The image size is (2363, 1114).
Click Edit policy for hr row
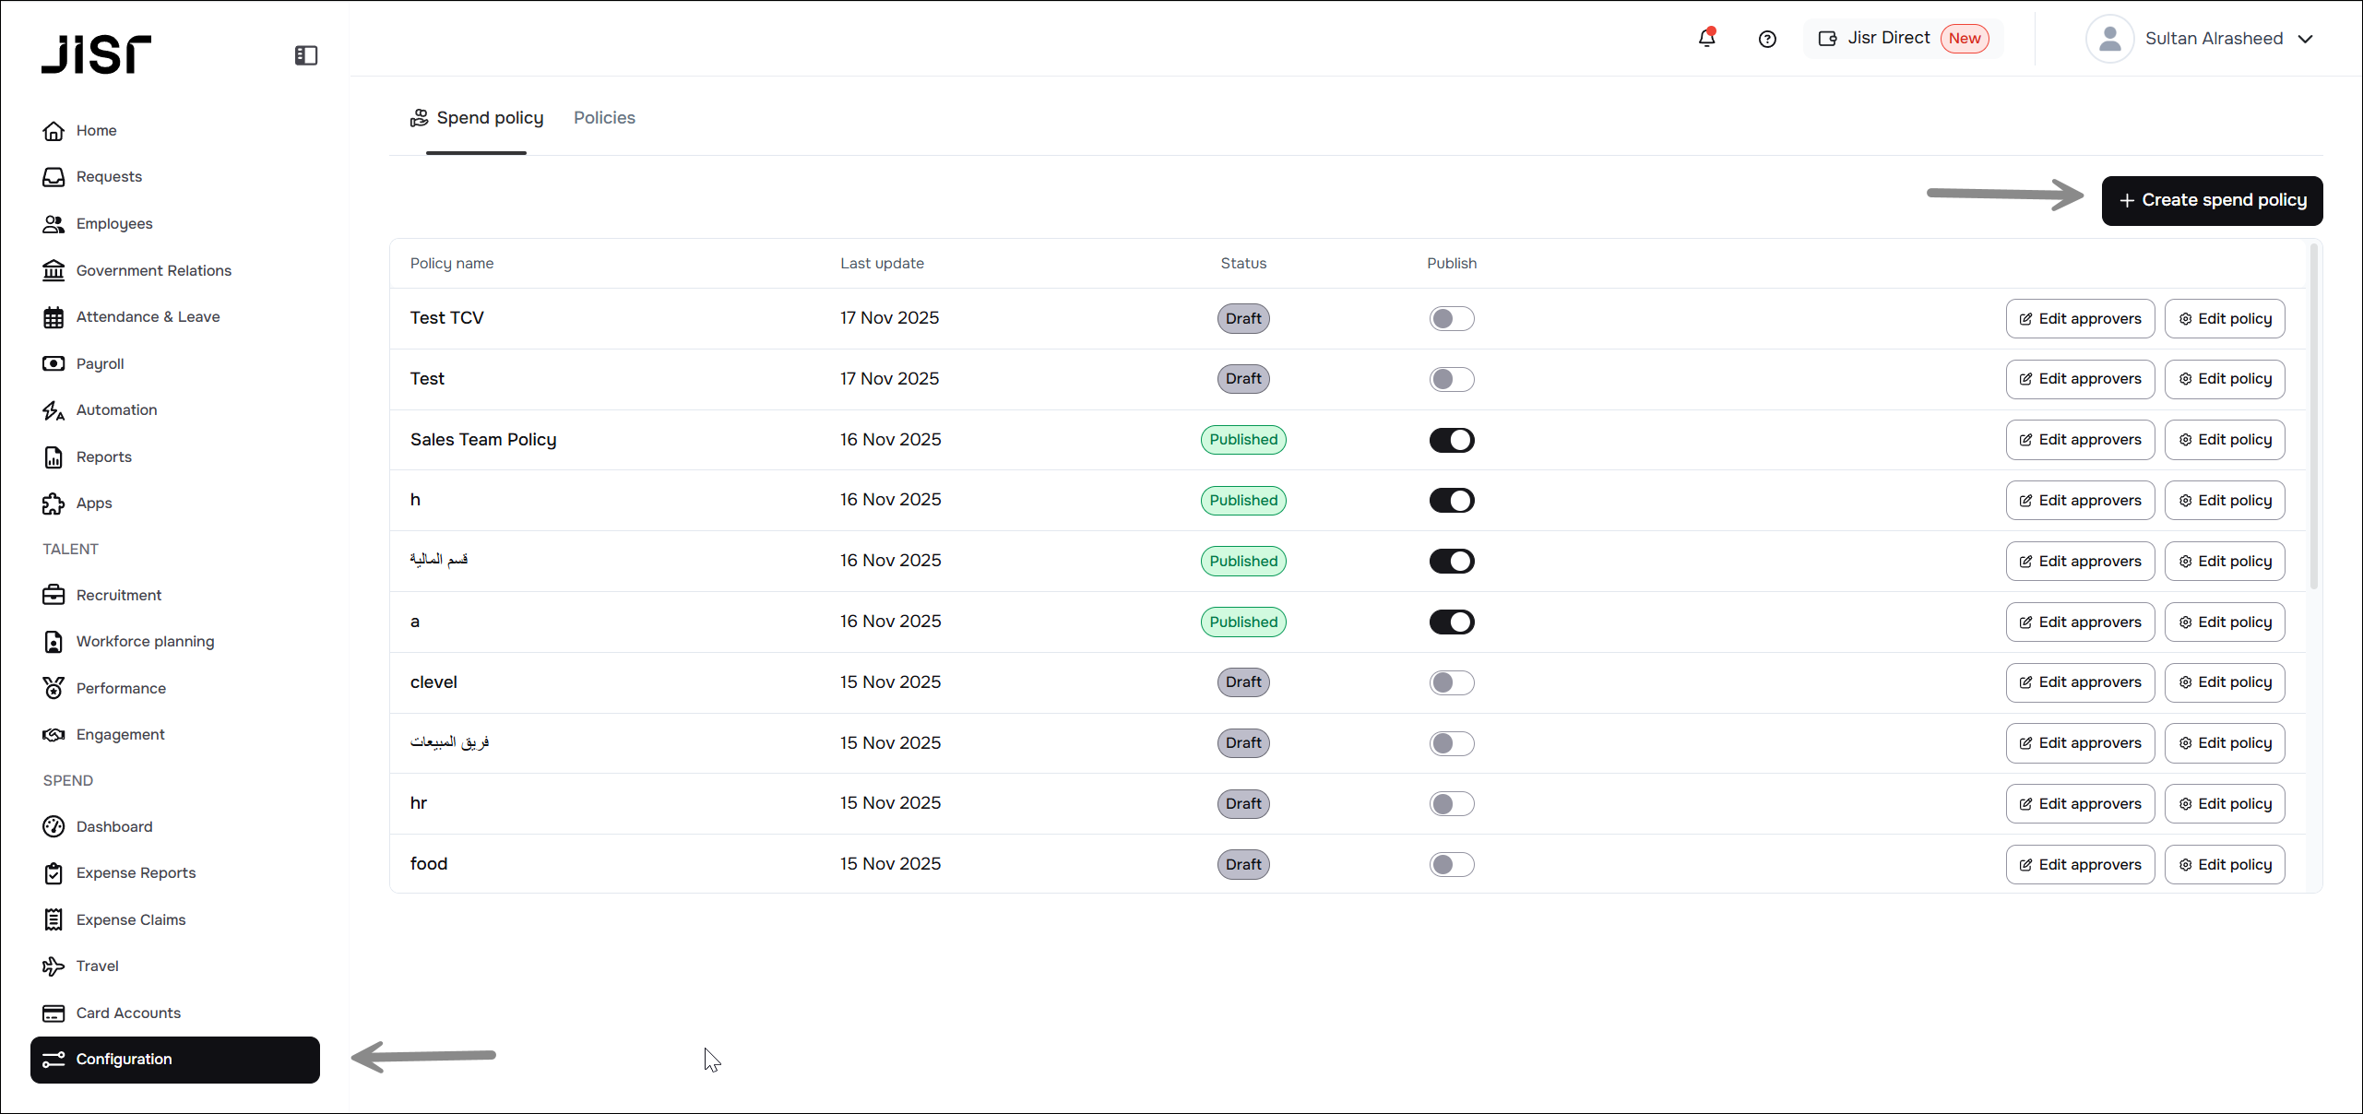click(2225, 803)
